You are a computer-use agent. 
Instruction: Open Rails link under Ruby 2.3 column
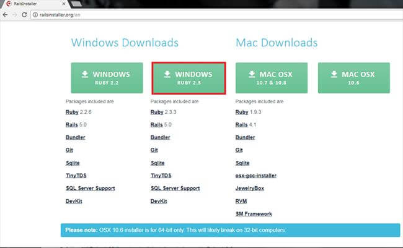[x=156, y=125]
